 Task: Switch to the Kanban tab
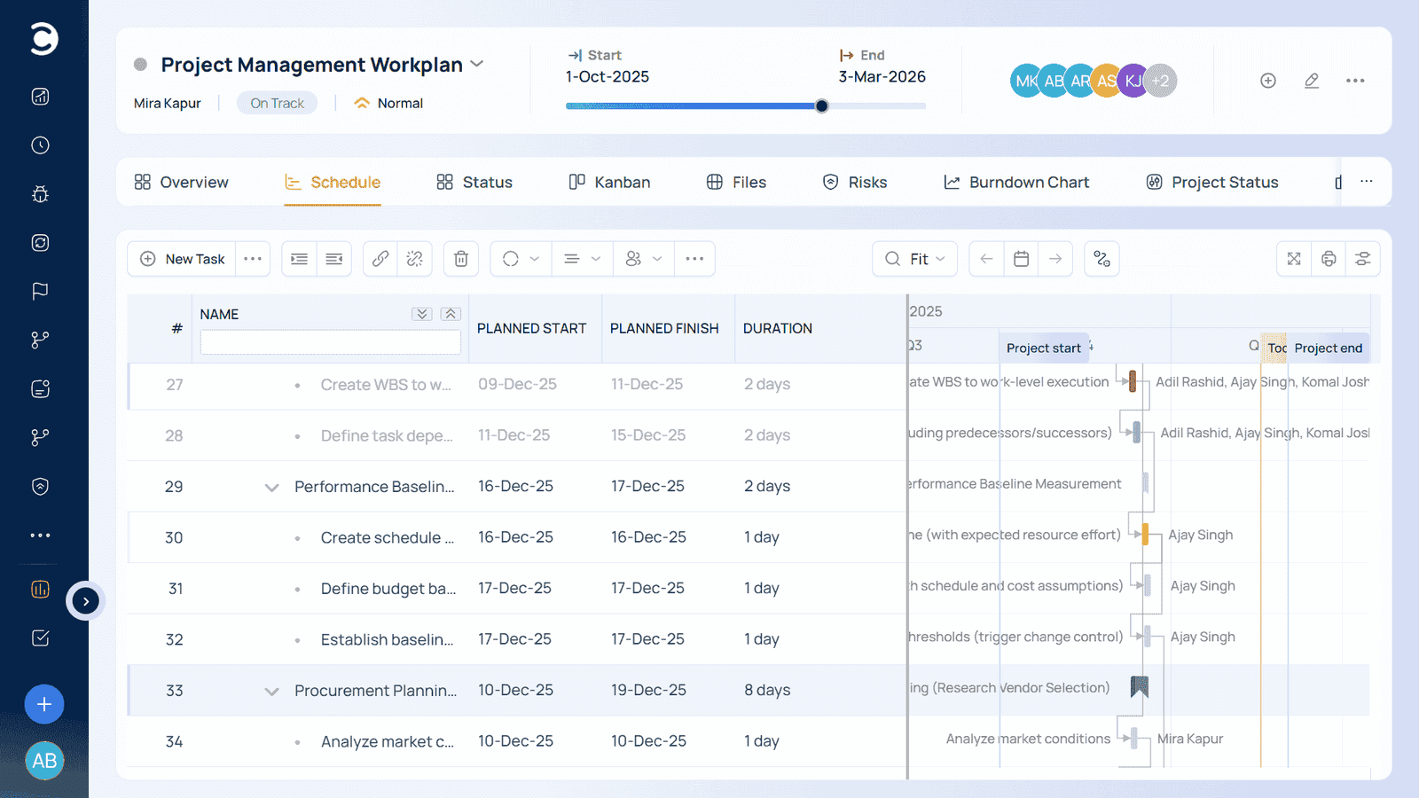[609, 182]
